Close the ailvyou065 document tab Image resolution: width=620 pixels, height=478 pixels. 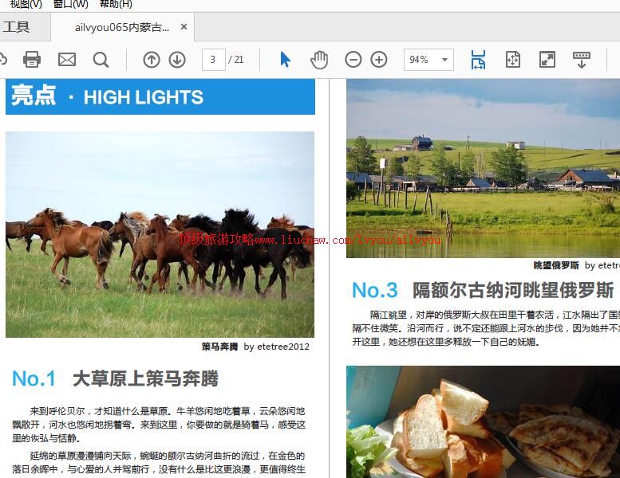pos(184,27)
